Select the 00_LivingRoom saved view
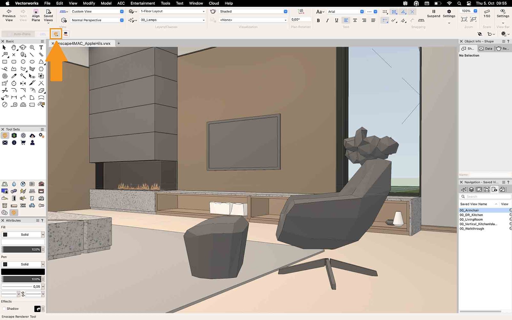512x320 pixels. 471,219
